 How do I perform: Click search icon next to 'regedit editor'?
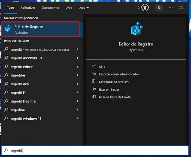click(6, 66)
